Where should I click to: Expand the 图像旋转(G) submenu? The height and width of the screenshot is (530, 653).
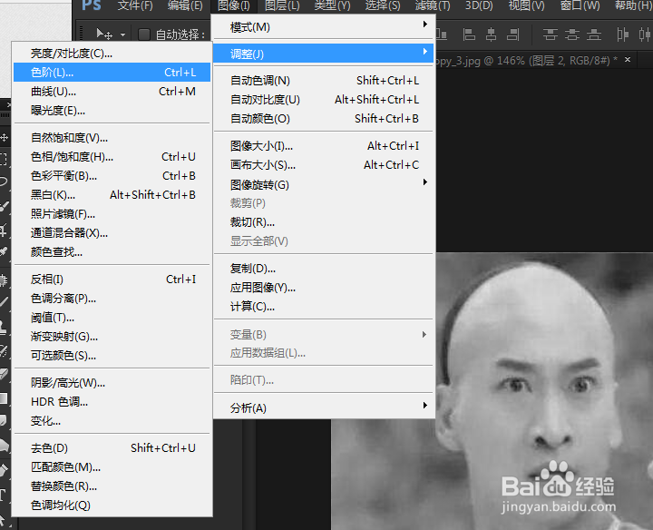323,184
